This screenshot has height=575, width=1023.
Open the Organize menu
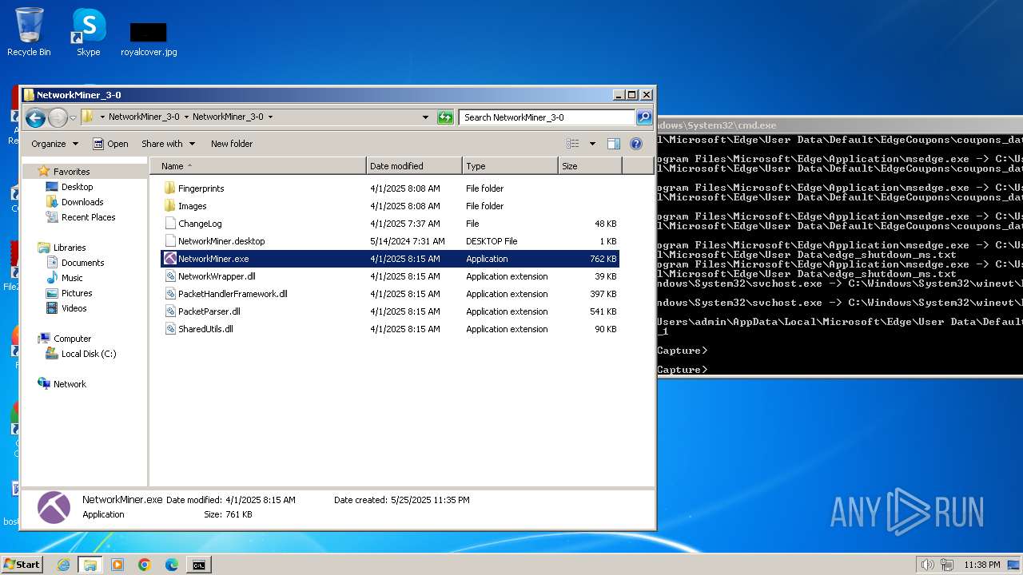[54, 144]
